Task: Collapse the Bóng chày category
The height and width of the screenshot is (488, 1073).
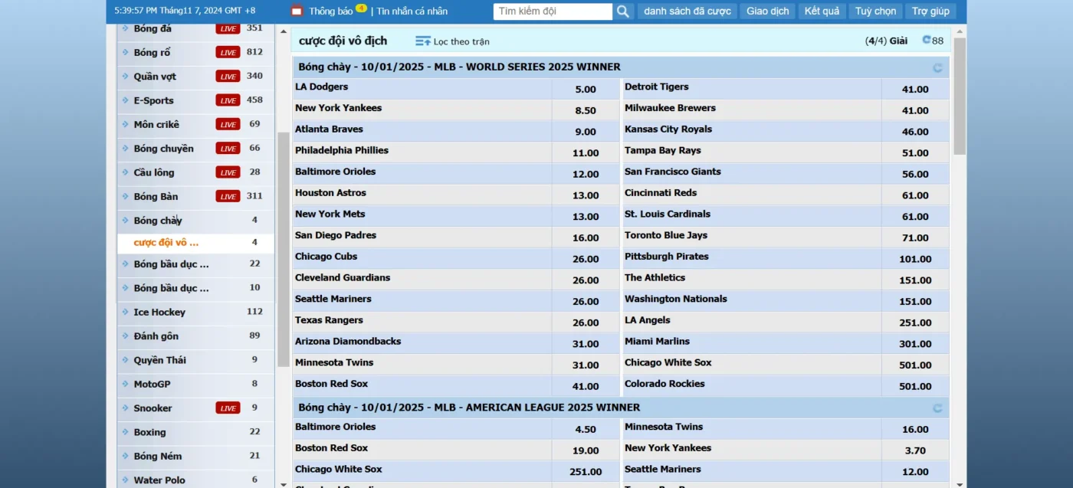Action: pos(126,221)
